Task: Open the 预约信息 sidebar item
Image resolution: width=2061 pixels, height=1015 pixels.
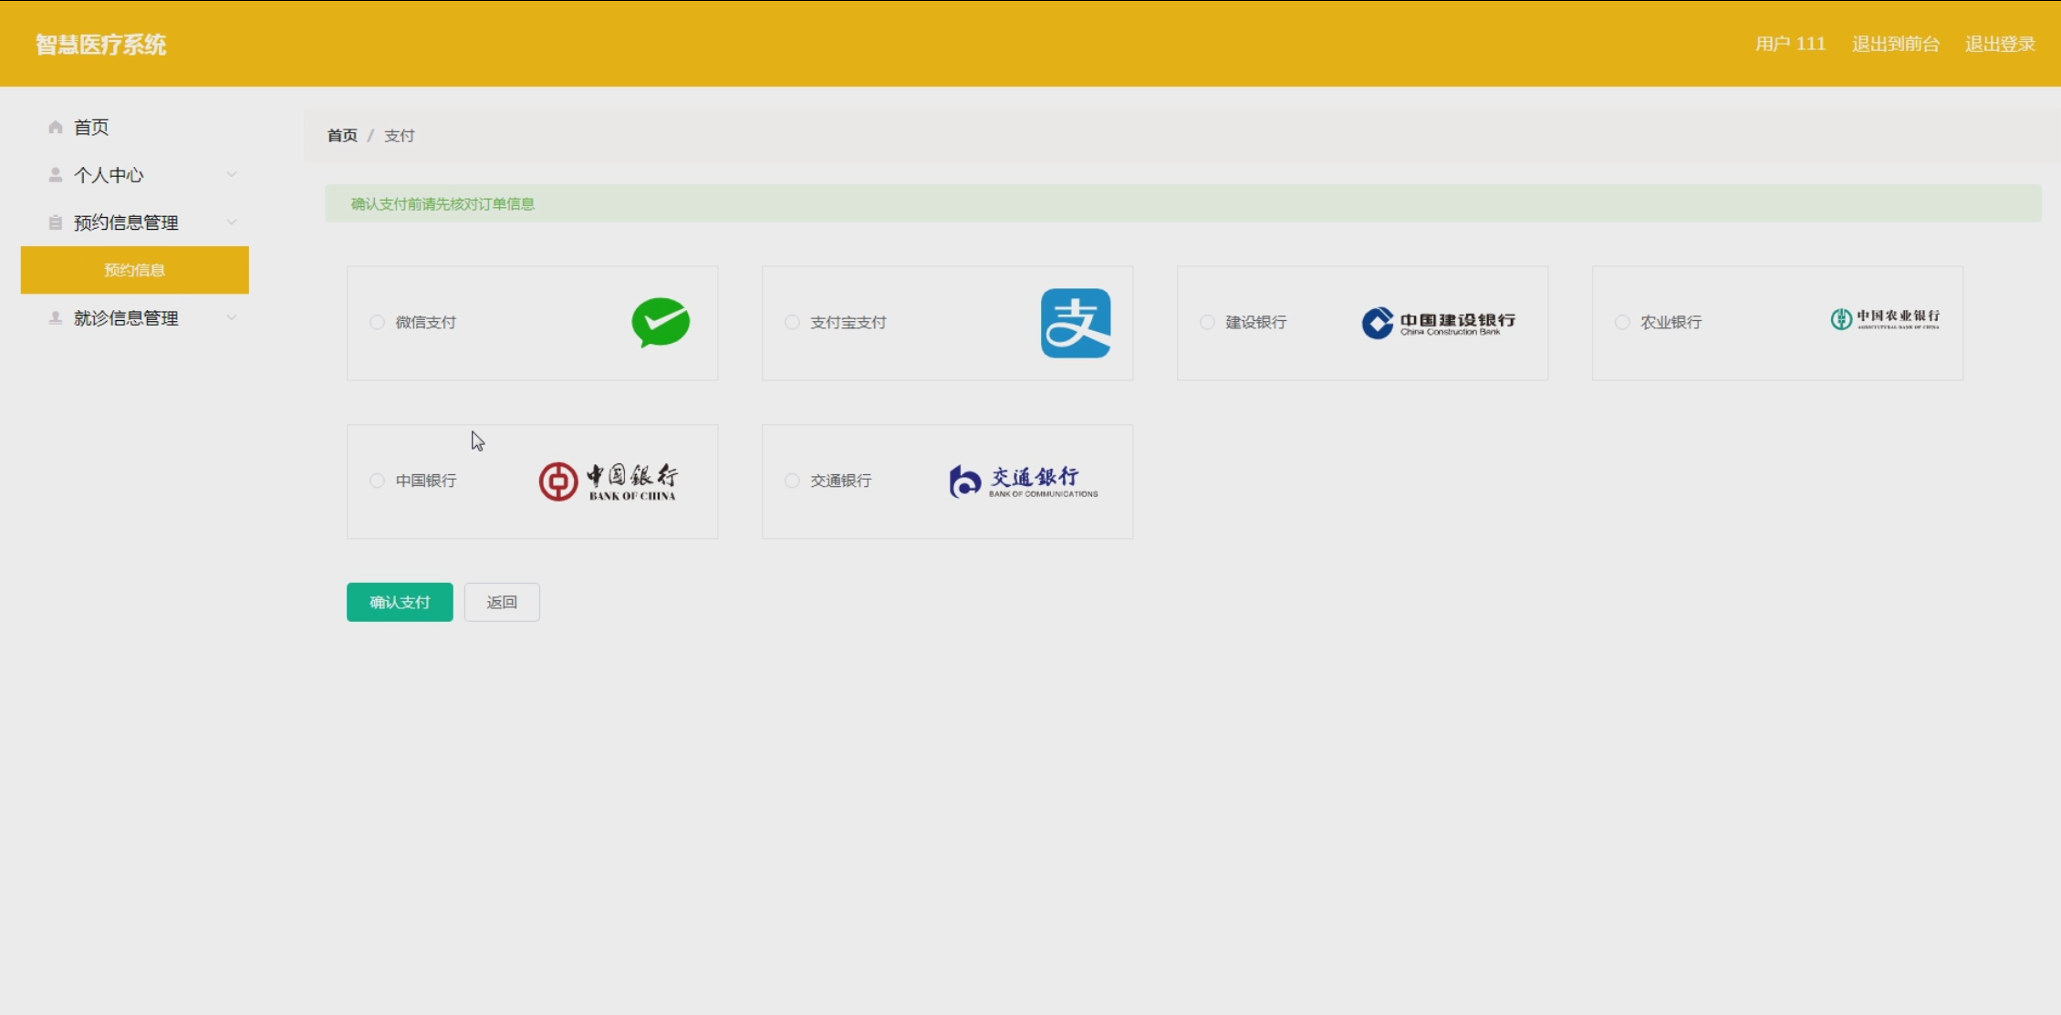Action: point(134,270)
